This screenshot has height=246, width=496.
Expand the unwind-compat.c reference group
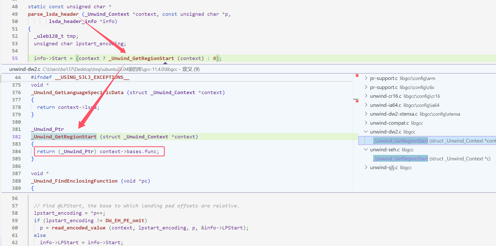click(366, 123)
